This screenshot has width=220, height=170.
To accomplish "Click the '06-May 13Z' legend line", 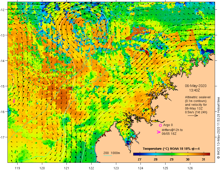I will tap(193, 108).
